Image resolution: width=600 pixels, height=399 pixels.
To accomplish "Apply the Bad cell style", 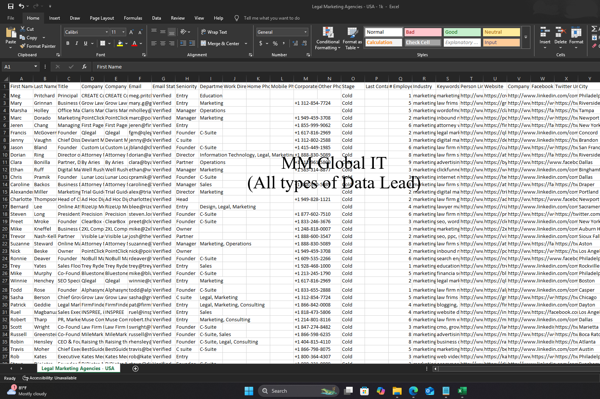I will coord(423,32).
